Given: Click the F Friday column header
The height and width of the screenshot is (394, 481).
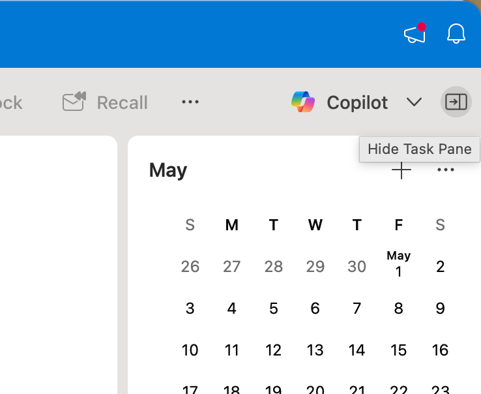Looking at the screenshot, I should point(398,225).
